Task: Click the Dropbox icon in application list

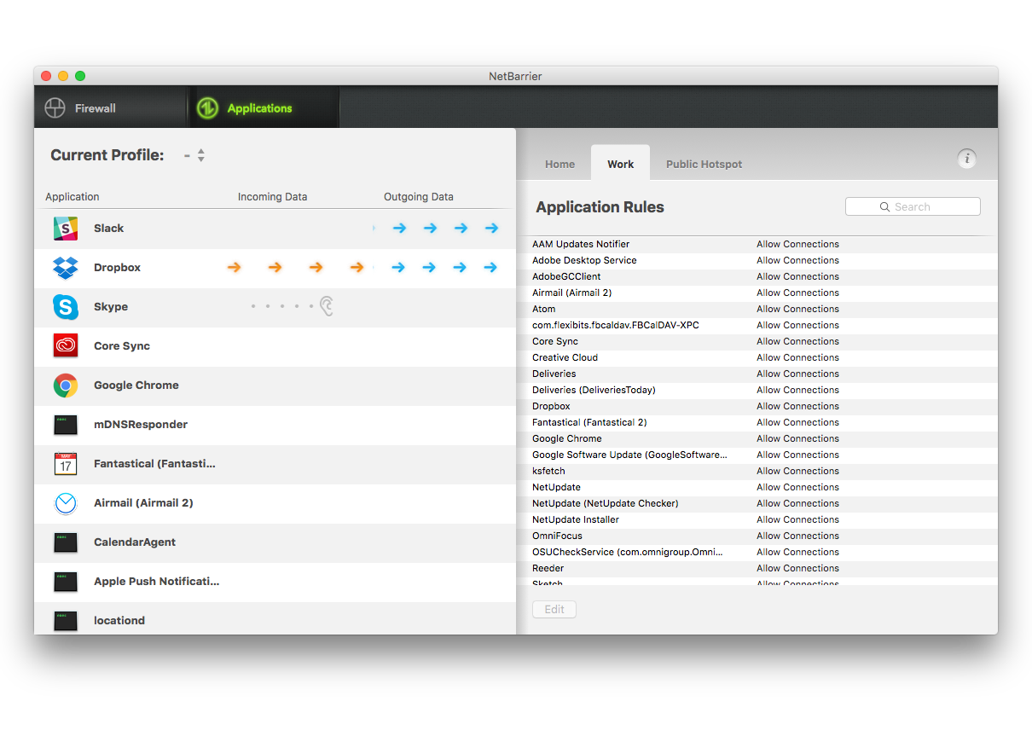Action: tap(66, 268)
